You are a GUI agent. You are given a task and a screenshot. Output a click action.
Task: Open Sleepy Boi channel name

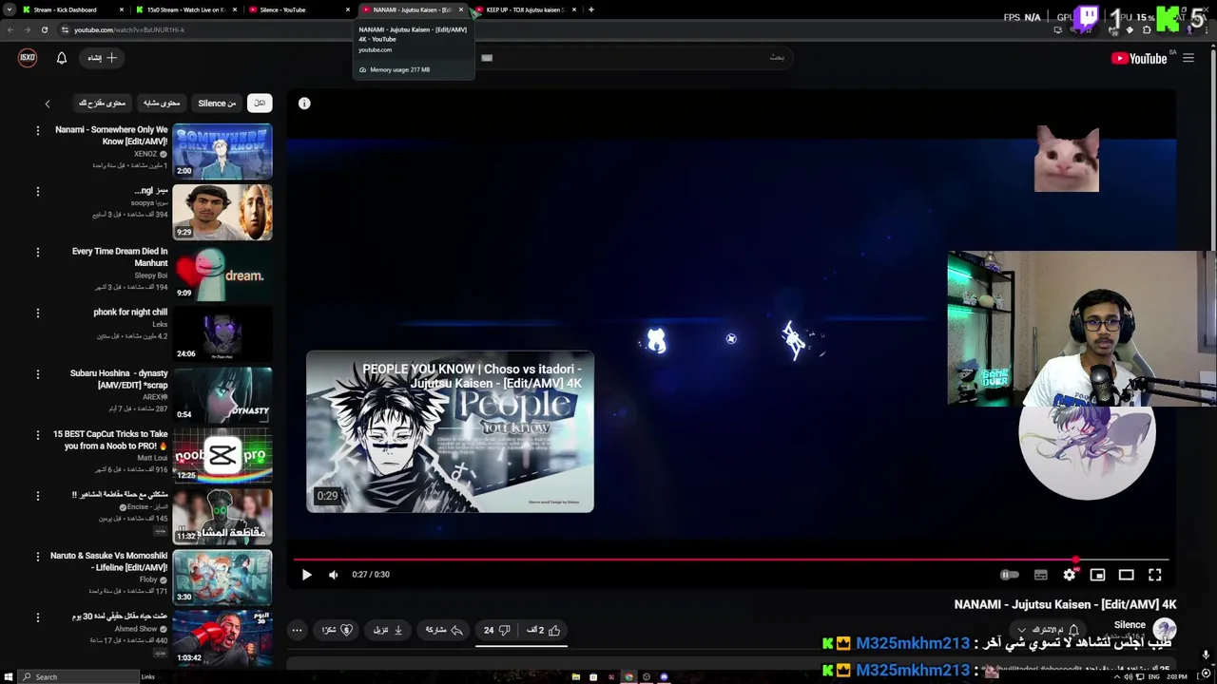point(151,275)
